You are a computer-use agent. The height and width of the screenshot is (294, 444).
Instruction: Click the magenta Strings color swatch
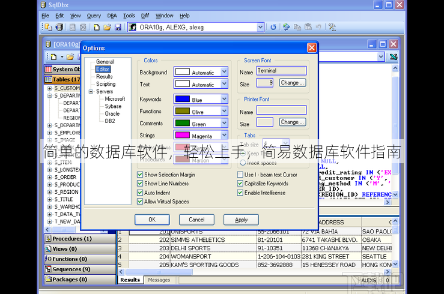click(183, 135)
